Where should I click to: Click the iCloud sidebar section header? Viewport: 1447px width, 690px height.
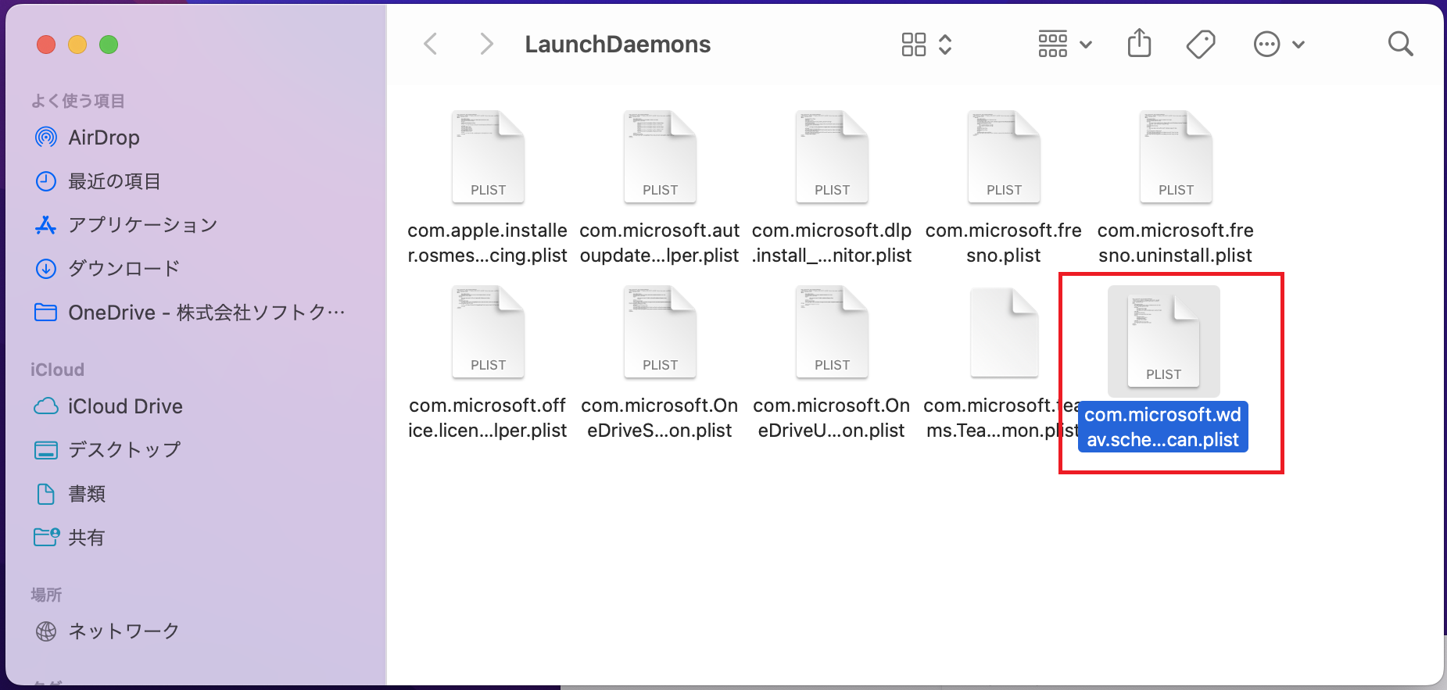pos(57,370)
